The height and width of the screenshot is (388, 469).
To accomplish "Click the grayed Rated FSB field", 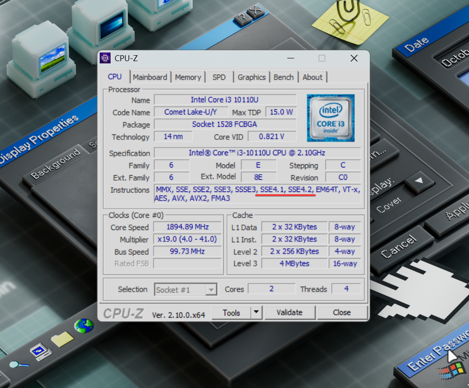I will [x=187, y=263].
